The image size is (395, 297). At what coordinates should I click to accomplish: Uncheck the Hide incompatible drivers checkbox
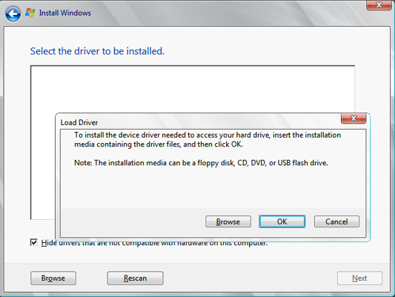34,242
